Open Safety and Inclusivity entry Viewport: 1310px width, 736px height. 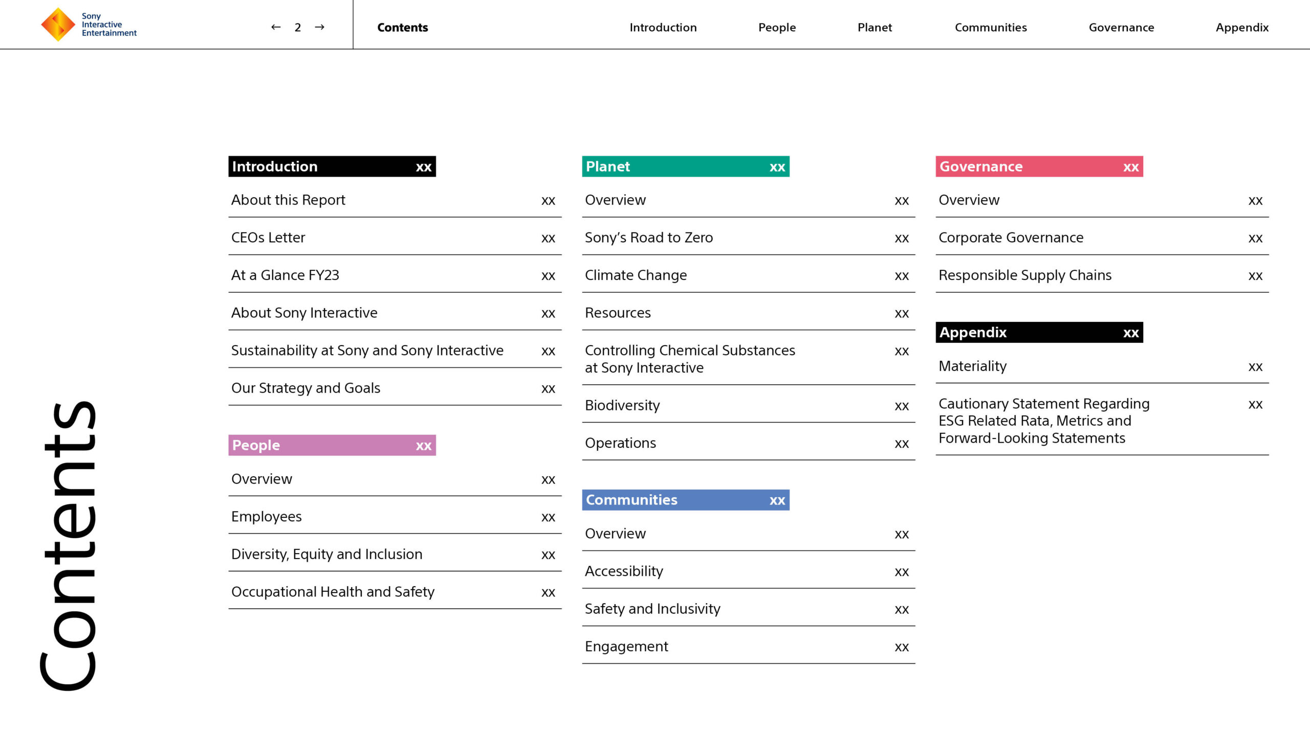(x=748, y=609)
